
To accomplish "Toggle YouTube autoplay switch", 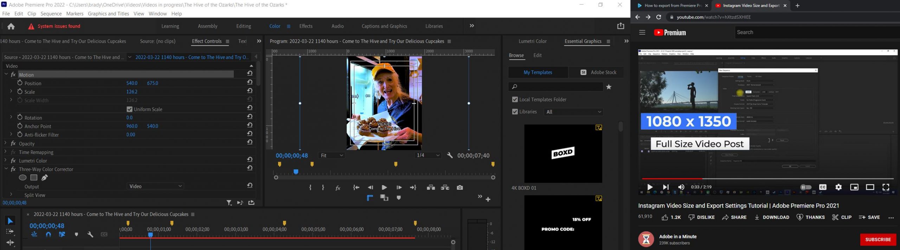I will [805, 187].
